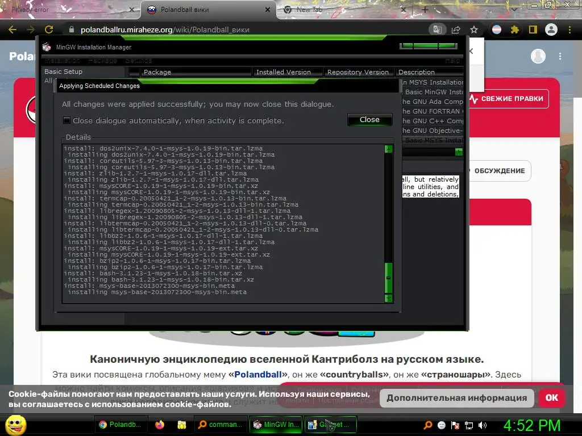Image resolution: width=582 pixels, height=436 pixels.
Task: Open the Polandb... Chrome taskbar item
Action: 120,425
